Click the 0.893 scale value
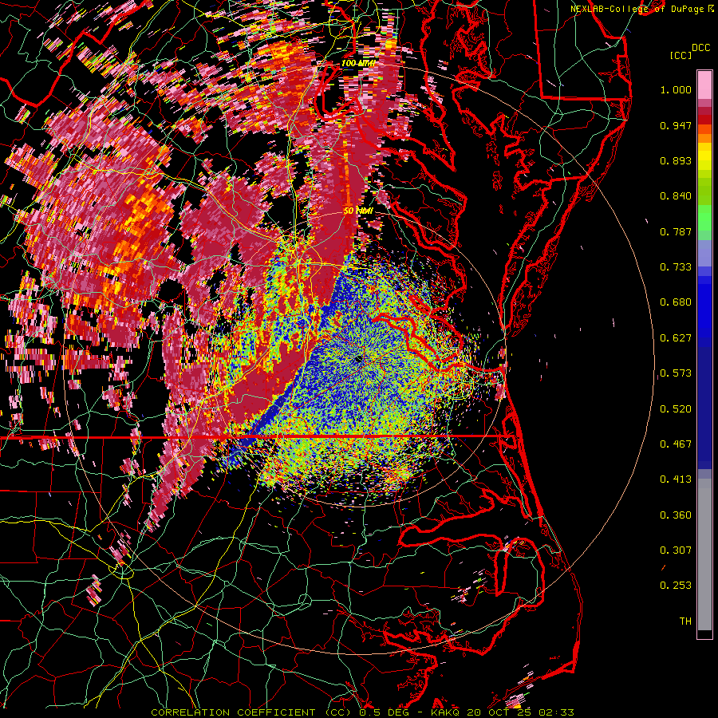Image resolution: width=718 pixels, height=718 pixels. pos(676,160)
